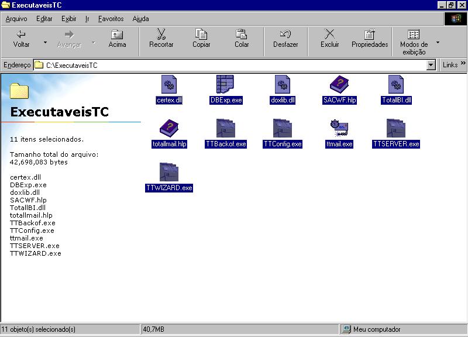468x337 pixels.
Task: Click the Links toolbar label
Action: coord(450,65)
